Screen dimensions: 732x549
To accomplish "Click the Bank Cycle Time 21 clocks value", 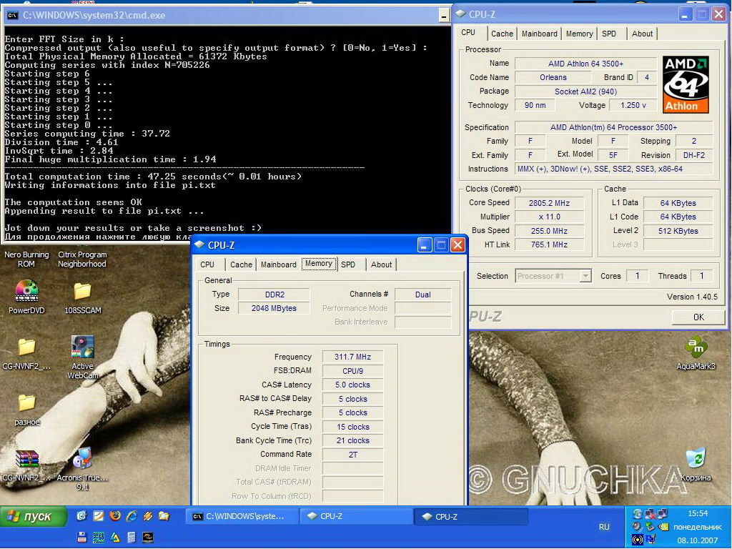I will [x=352, y=440].
